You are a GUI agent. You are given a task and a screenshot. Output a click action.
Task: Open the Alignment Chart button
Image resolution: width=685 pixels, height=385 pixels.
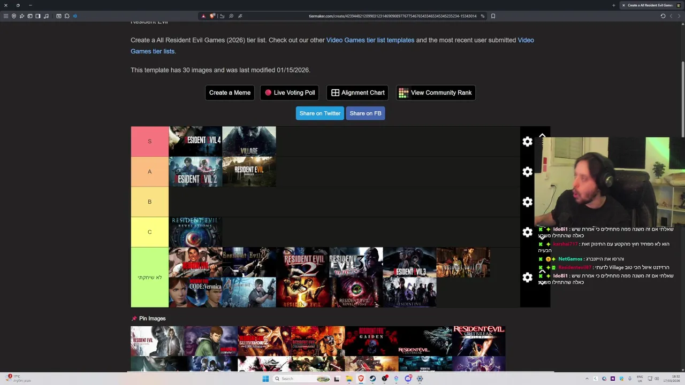pyautogui.click(x=357, y=93)
